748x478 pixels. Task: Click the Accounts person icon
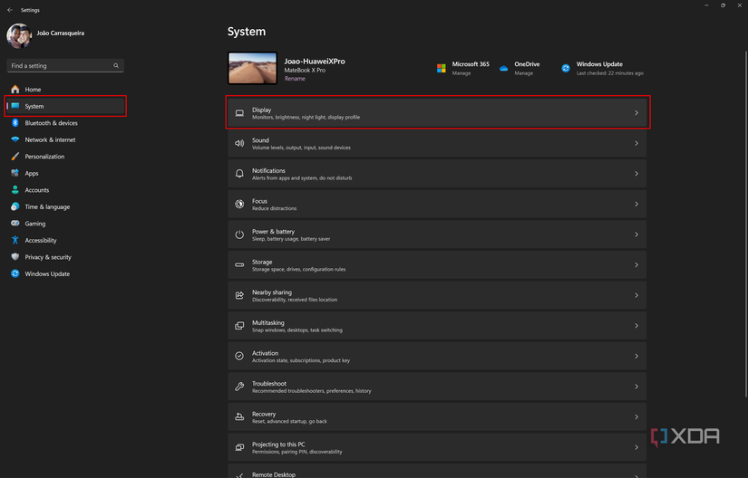(x=15, y=190)
